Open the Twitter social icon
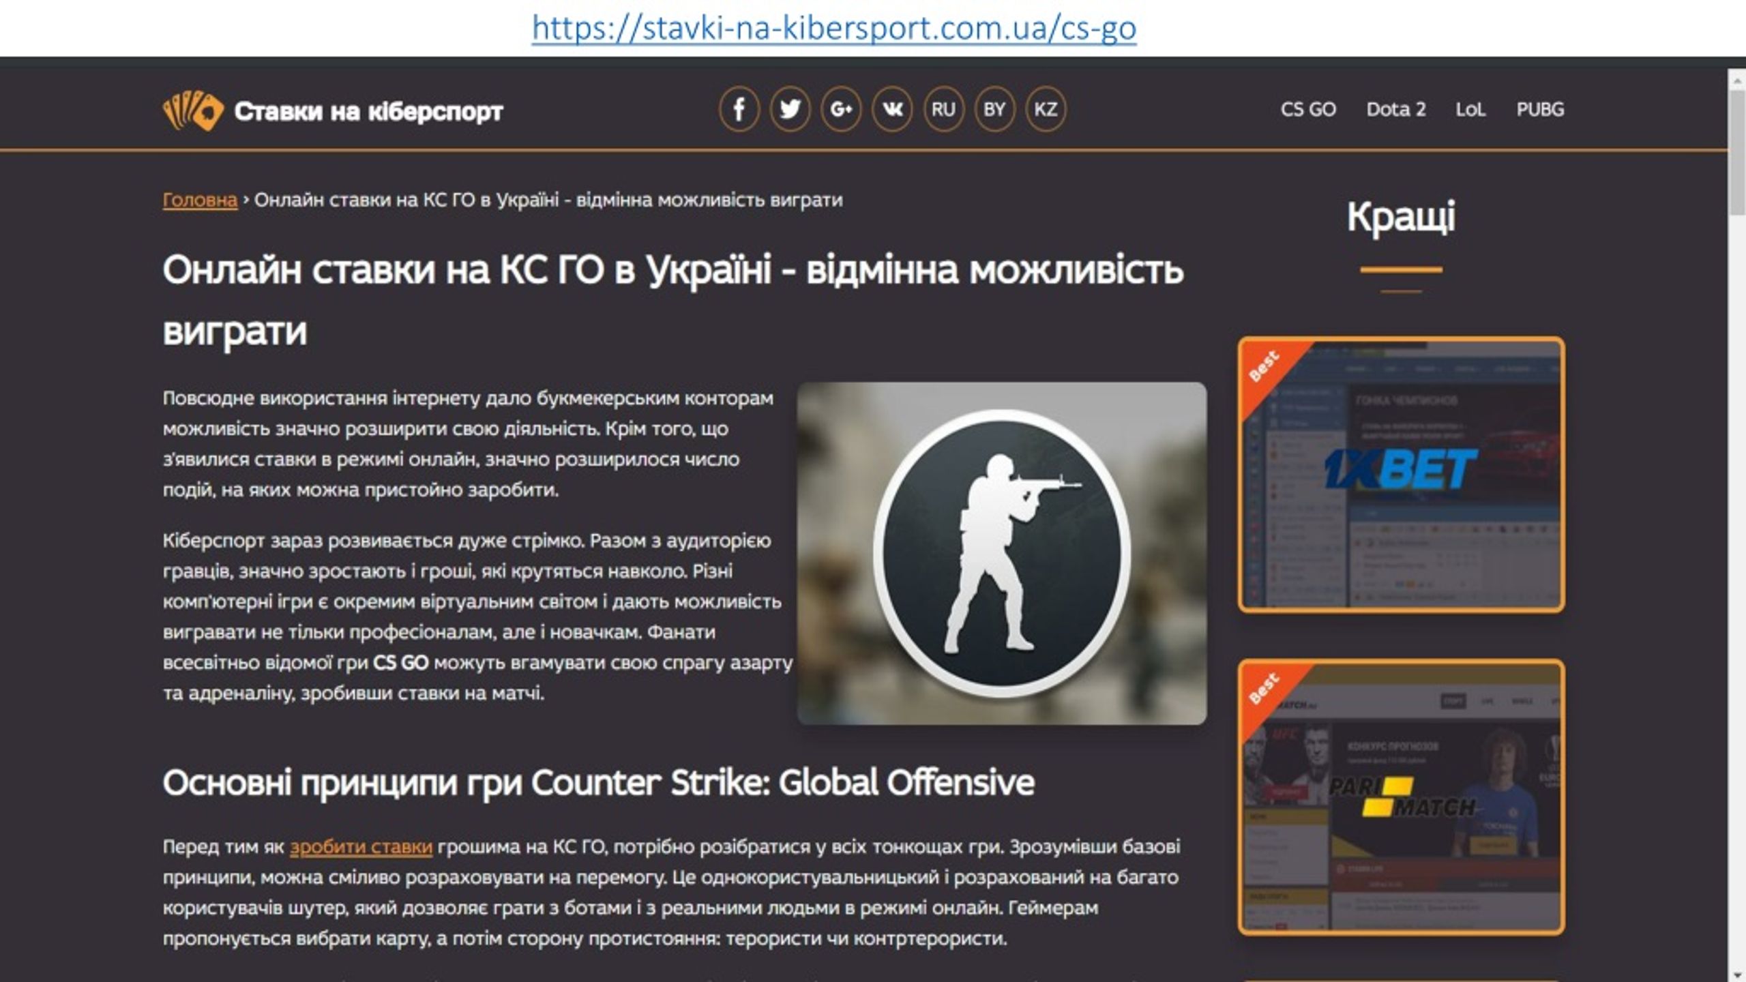Image resolution: width=1746 pixels, height=982 pixels. pyautogui.click(x=790, y=109)
